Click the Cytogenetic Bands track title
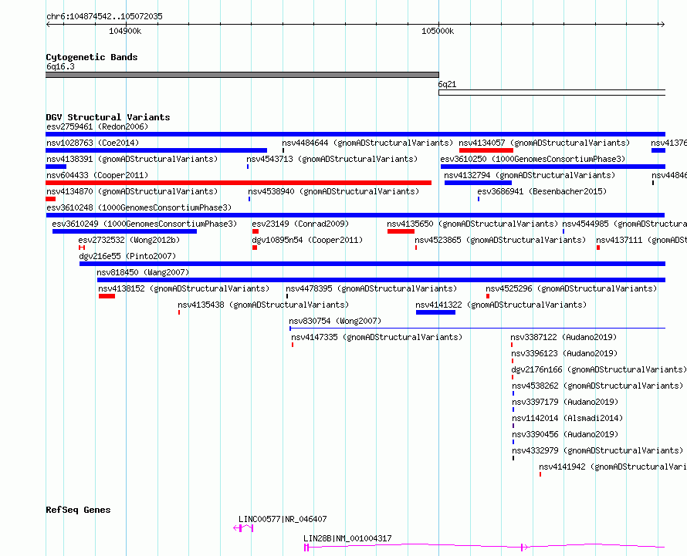 [x=92, y=57]
